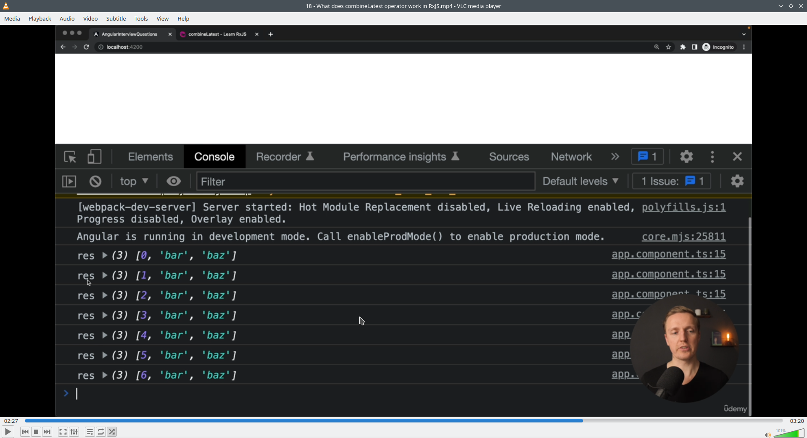Open the Subtitle menu
This screenshot has height=438, width=807.
pyautogui.click(x=116, y=18)
